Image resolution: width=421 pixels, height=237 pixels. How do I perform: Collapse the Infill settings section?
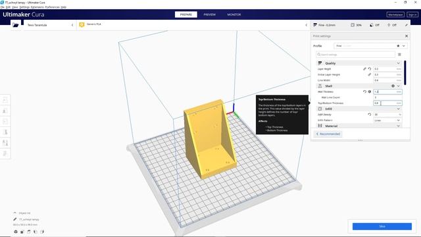point(399,109)
